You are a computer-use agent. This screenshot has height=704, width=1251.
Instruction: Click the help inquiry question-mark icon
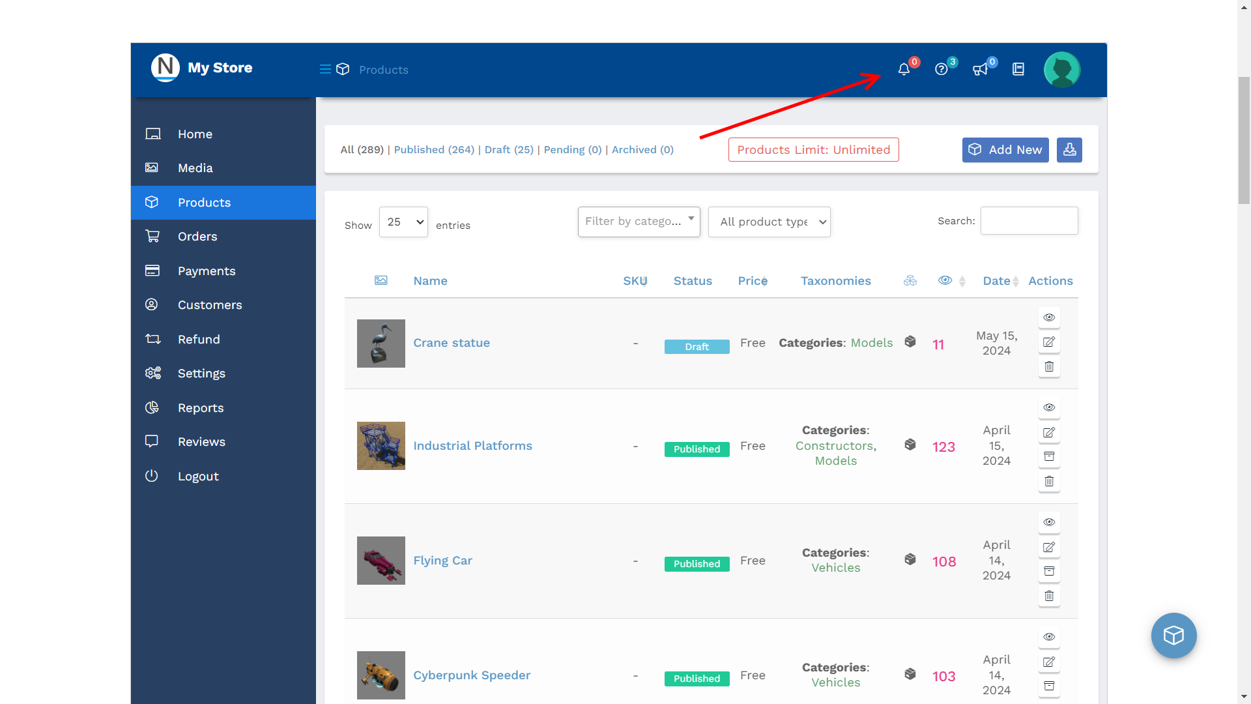coord(941,69)
